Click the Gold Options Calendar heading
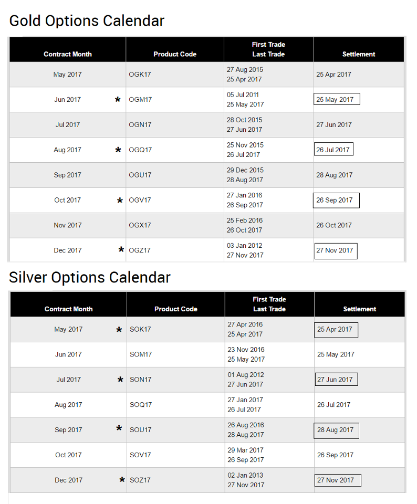The width and height of the screenshot is (417, 504). click(87, 21)
